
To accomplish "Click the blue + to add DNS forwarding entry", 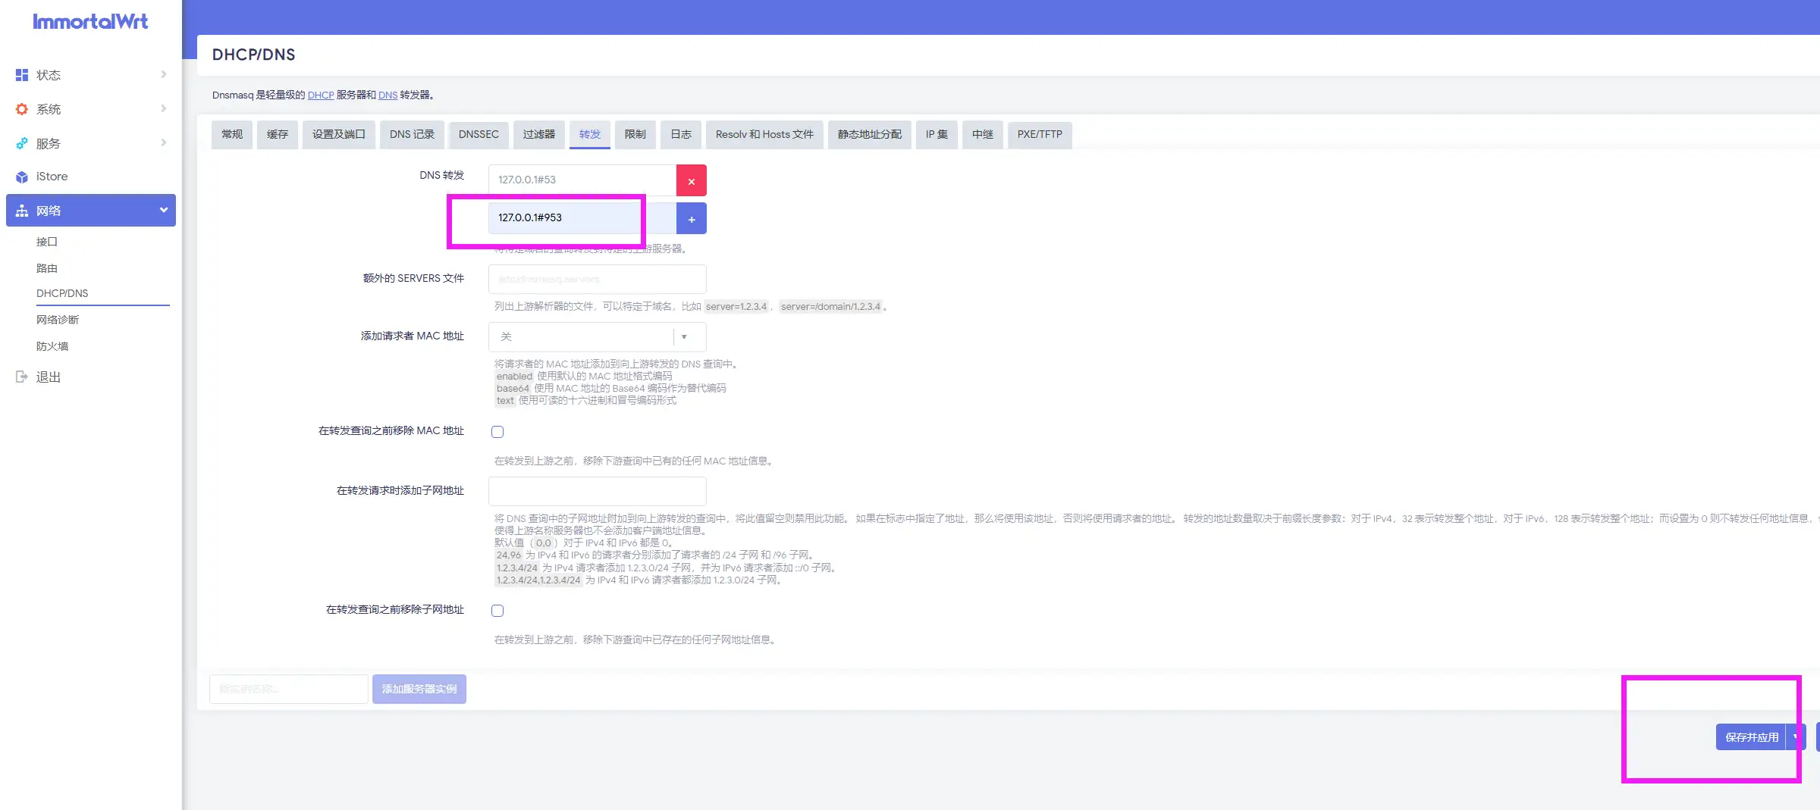I will [691, 218].
